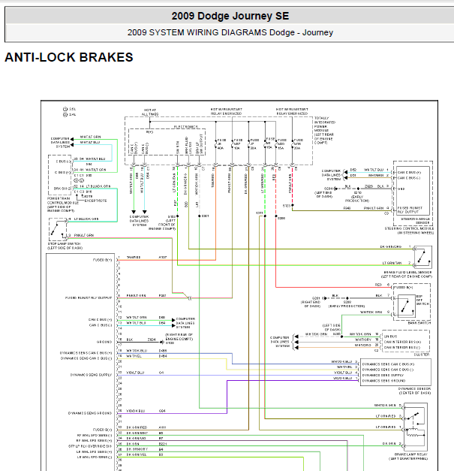
Task: Click the 'CLUSTER' component label
Action: pos(422,355)
